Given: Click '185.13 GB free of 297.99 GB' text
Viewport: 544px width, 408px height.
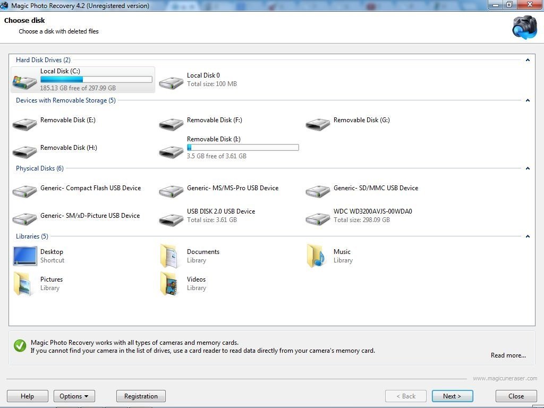Looking at the screenshot, I should click(78, 88).
